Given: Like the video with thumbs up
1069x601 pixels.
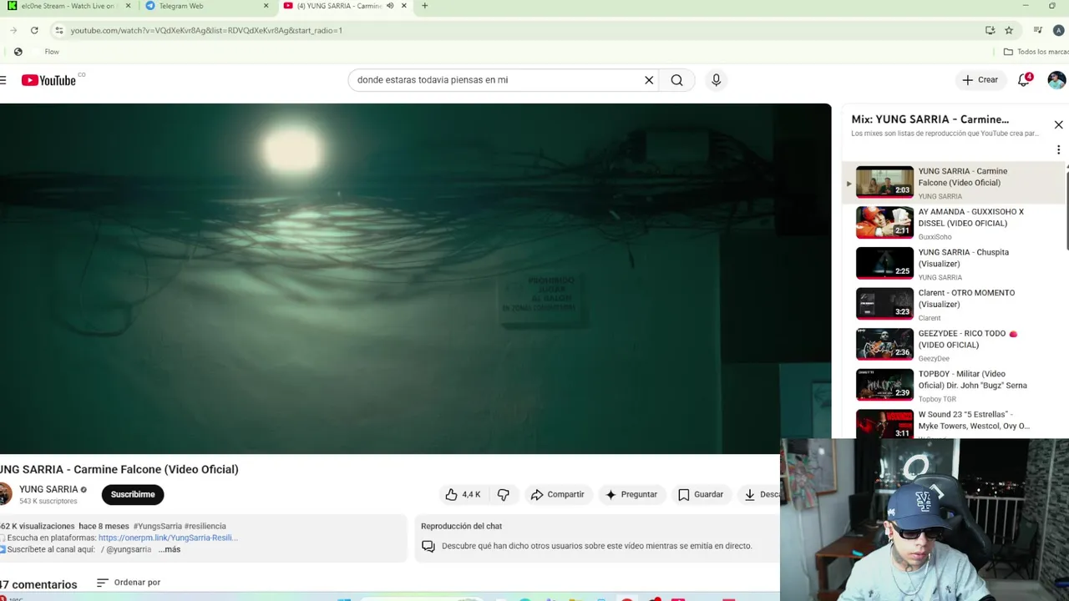Looking at the screenshot, I should pos(463,494).
